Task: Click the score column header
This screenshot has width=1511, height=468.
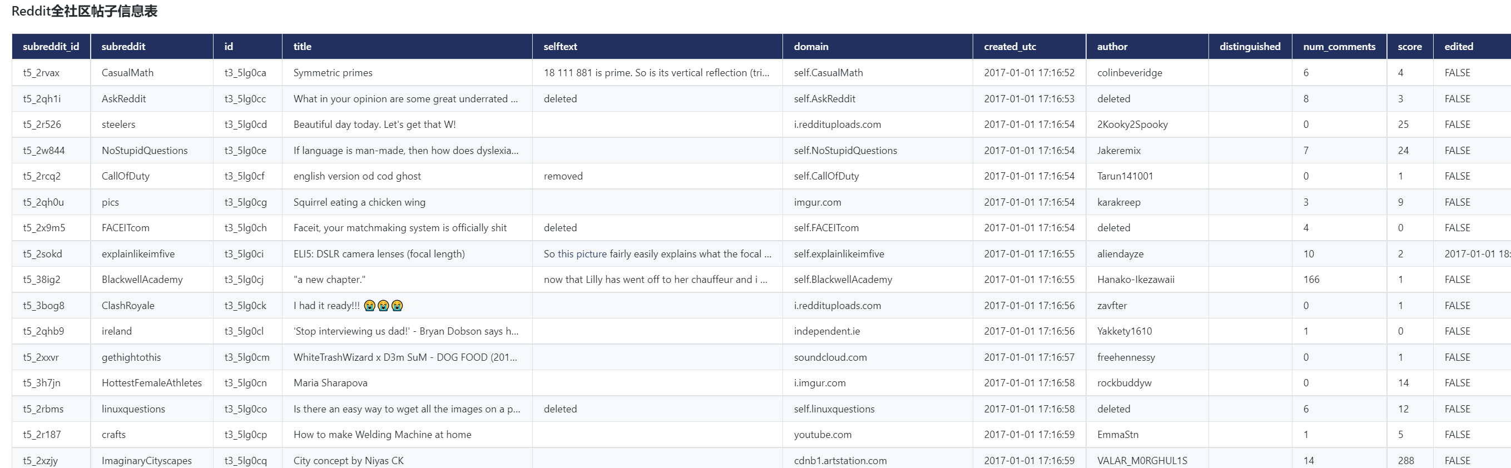Action: tap(1410, 46)
